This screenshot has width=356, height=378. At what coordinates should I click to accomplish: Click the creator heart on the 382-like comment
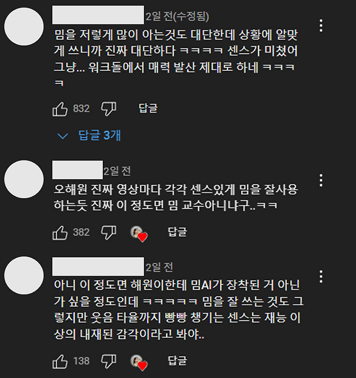139,233
